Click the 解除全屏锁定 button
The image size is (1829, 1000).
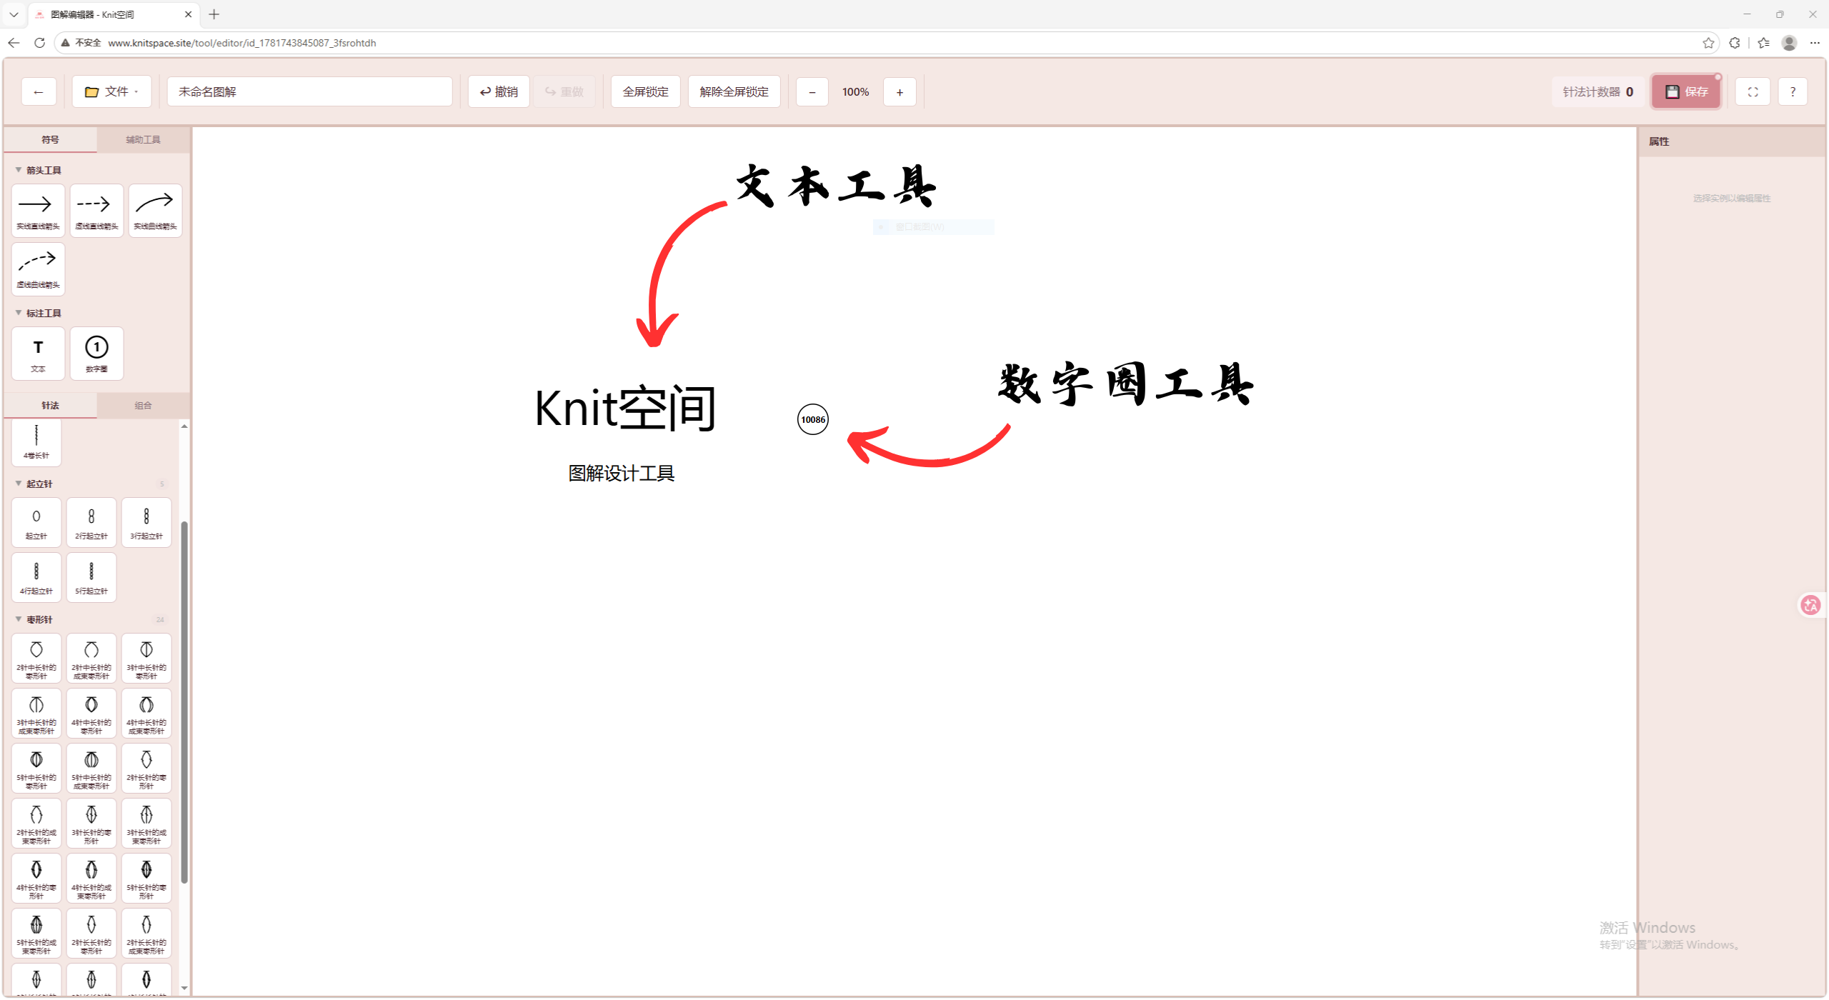click(x=734, y=91)
